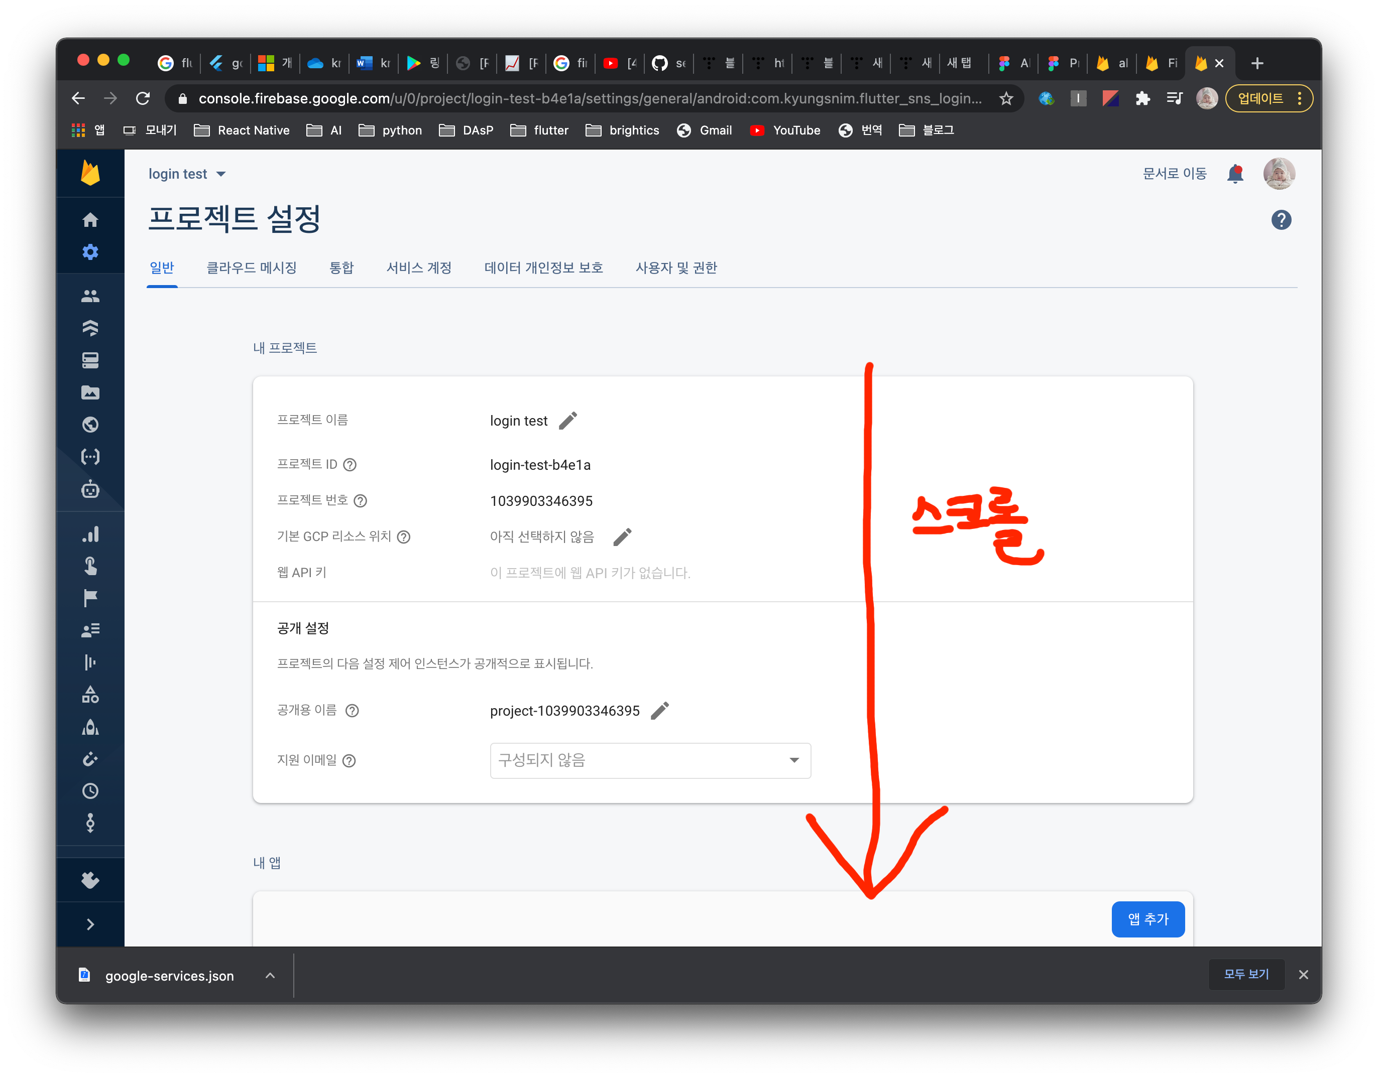Image resolution: width=1378 pixels, height=1078 pixels.
Task: Open Project Overview home icon
Action: coord(90,220)
